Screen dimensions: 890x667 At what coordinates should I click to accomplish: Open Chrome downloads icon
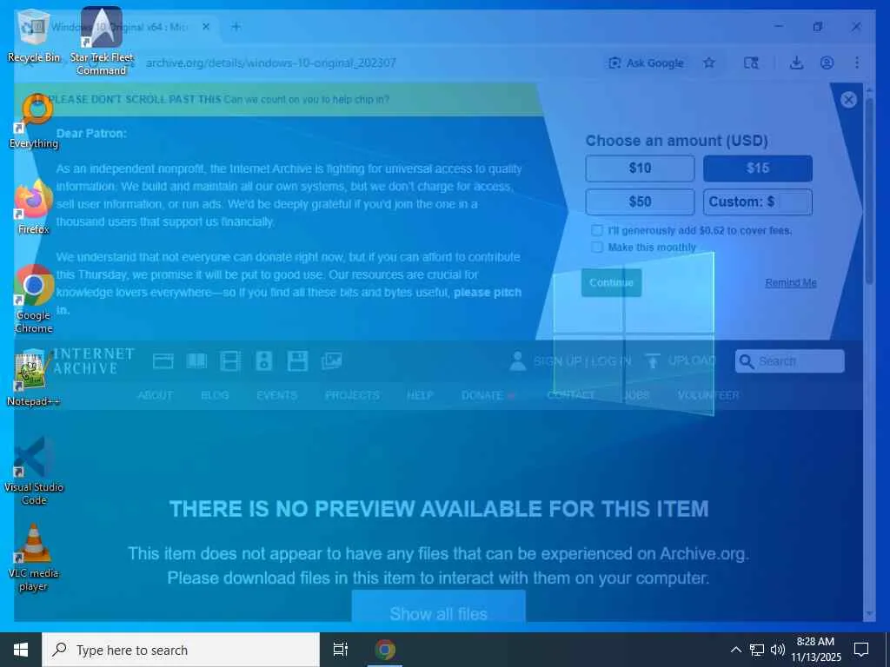796,63
